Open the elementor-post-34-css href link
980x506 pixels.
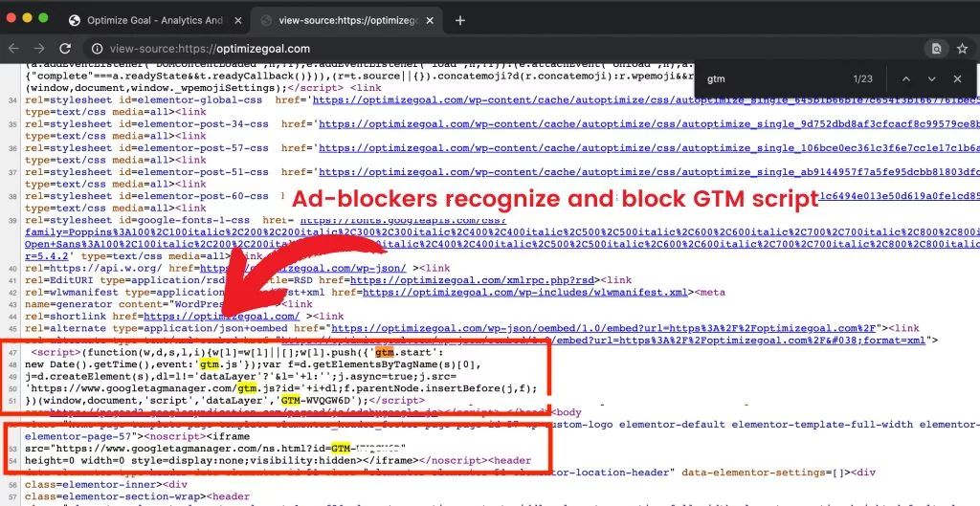pos(649,124)
